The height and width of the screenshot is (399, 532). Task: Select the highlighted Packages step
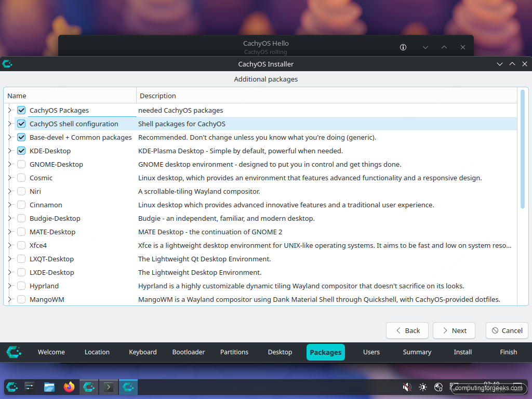point(326,352)
